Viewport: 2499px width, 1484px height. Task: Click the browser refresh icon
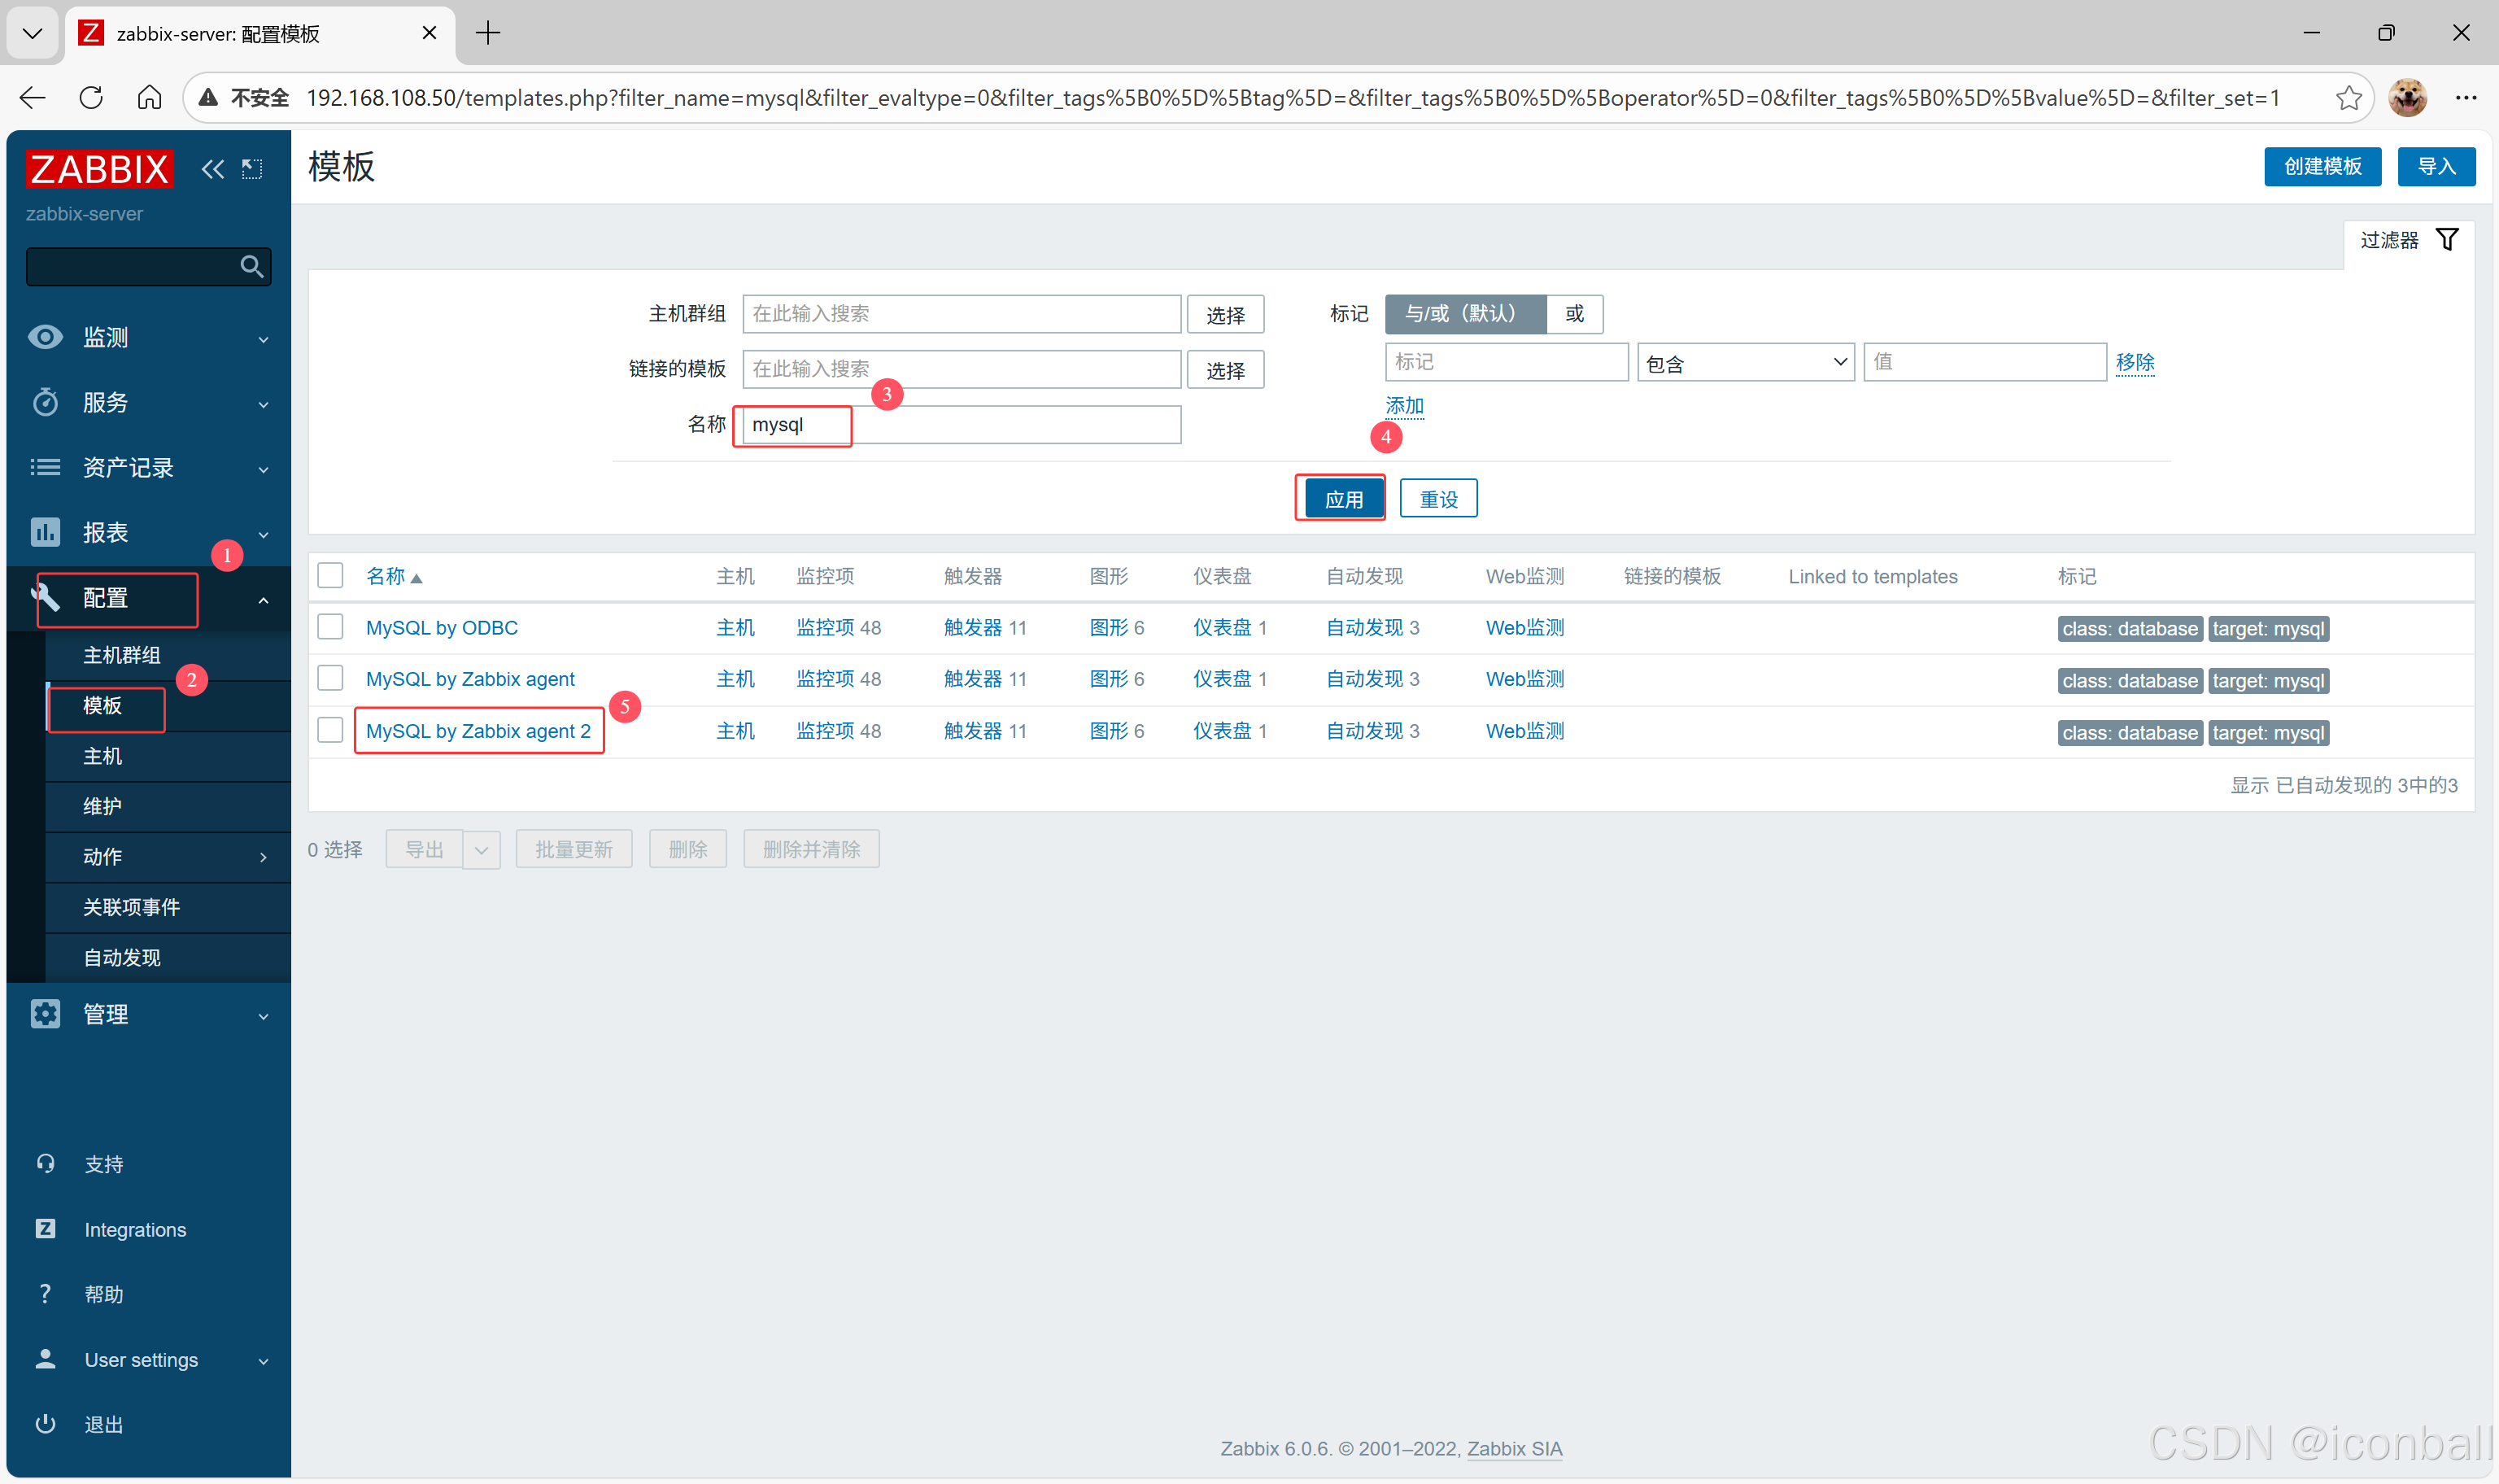point(91,97)
